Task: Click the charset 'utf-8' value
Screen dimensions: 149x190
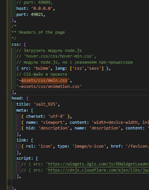Action: tap(56, 116)
